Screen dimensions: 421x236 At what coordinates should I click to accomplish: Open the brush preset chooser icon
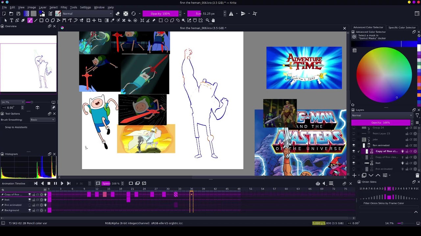tap(58, 13)
